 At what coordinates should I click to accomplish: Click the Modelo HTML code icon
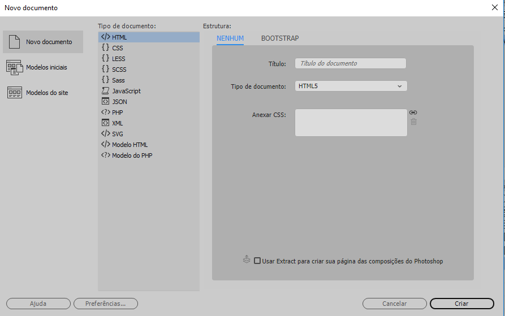point(105,144)
